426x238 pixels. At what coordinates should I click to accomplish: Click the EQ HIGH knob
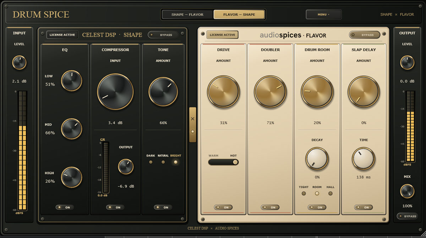(72, 177)
